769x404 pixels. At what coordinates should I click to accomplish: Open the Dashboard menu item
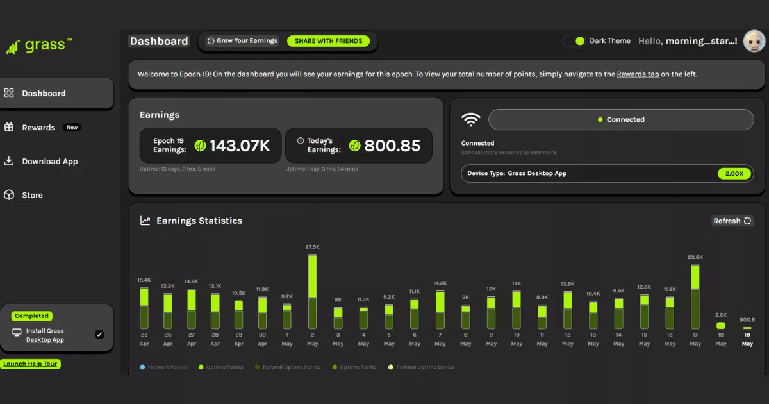56,94
